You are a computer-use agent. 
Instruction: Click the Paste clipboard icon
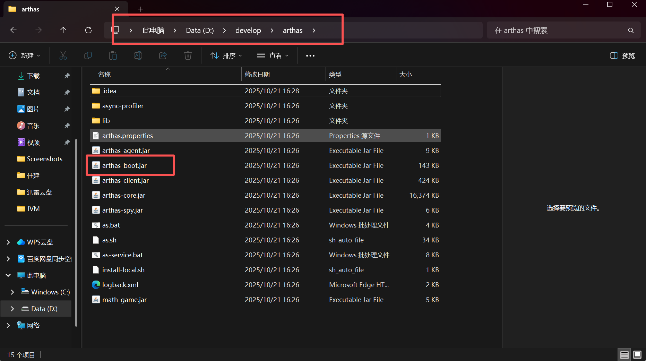[113, 55]
